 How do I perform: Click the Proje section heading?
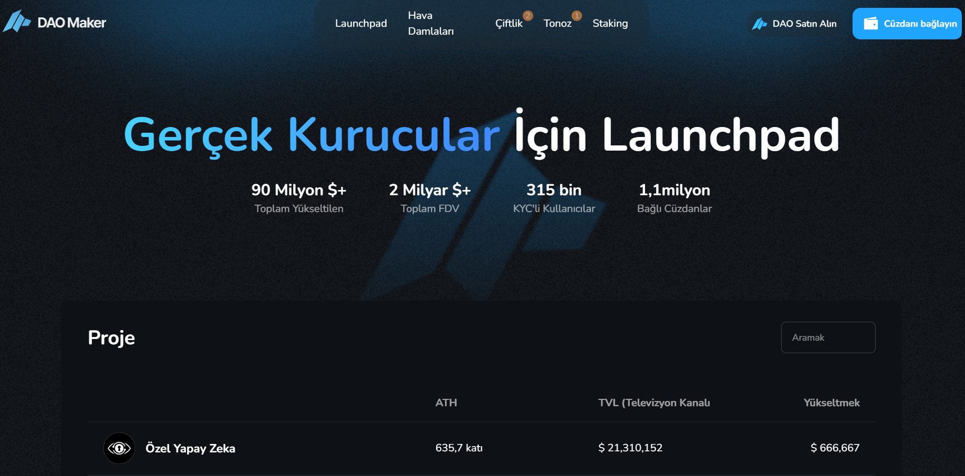pos(111,337)
